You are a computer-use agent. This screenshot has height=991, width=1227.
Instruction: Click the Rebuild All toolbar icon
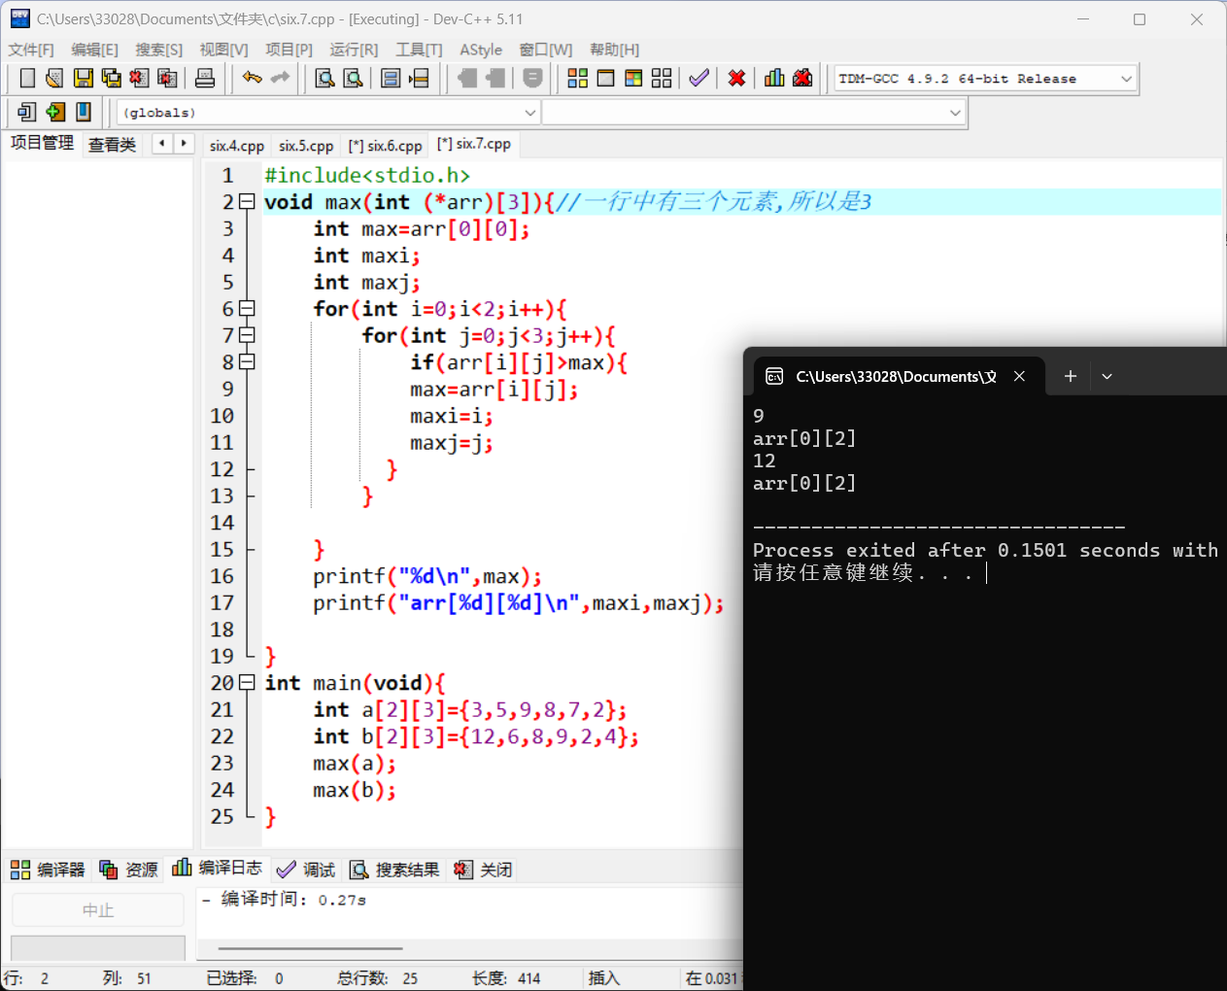[662, 79]
